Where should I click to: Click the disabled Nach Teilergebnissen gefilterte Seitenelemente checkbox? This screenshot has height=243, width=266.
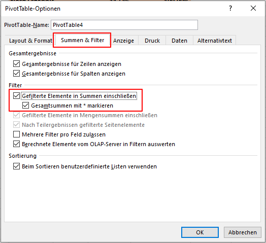[x=16, y=125]
